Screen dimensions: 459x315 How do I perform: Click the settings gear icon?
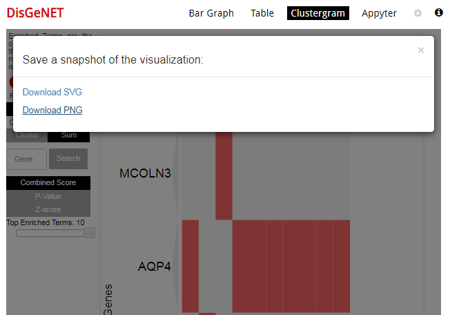[418, 13]
